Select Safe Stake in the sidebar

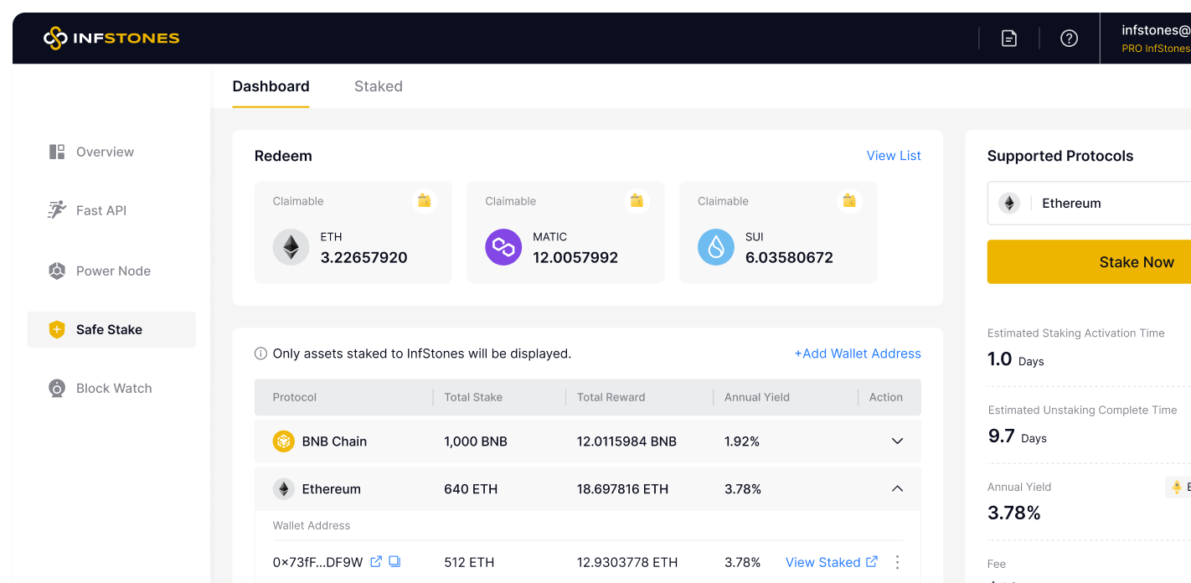(111, 329)
